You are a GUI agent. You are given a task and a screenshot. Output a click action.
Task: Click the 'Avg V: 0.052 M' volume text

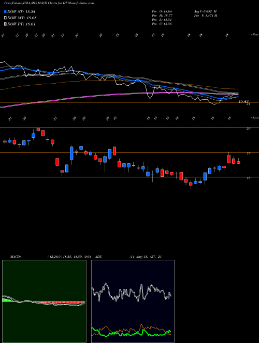pyautogui.click(x=205, y=11)
